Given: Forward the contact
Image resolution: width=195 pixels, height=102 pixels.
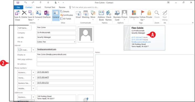Looking at the screenshot, I should tap(38, 15).
